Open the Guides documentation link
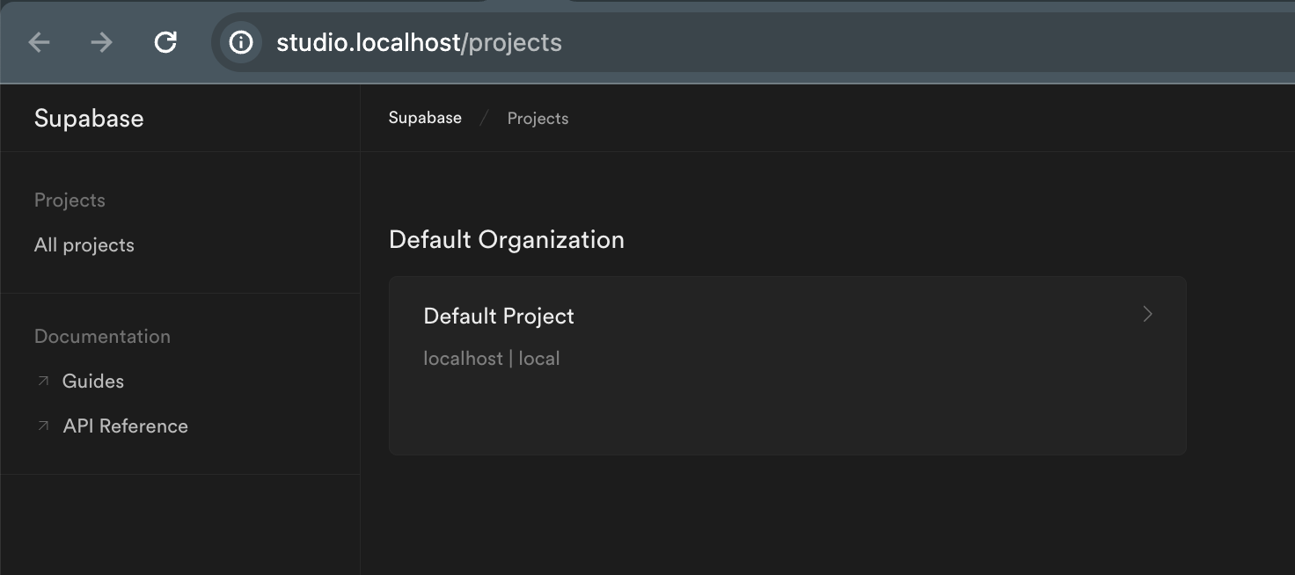Viewport: 1295px width, 575px height. tap(93, 382)
